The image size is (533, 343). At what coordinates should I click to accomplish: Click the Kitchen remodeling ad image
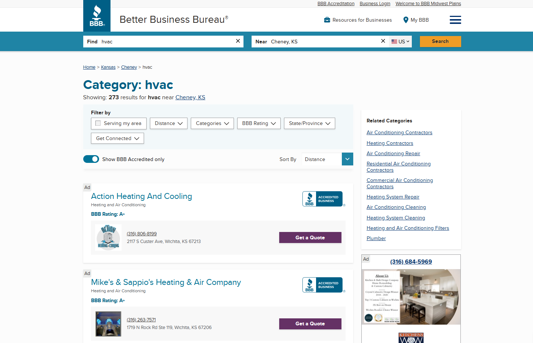click(411, 297)
